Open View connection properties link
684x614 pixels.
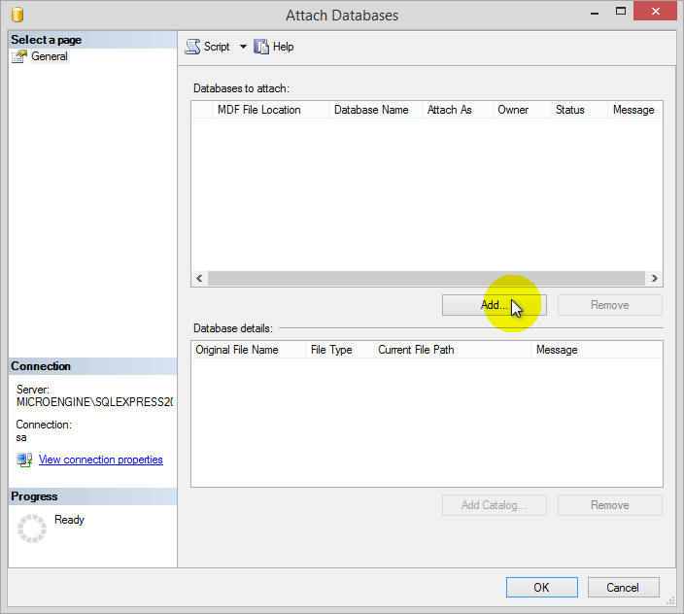pyautogui.click(x=100, y=460)
